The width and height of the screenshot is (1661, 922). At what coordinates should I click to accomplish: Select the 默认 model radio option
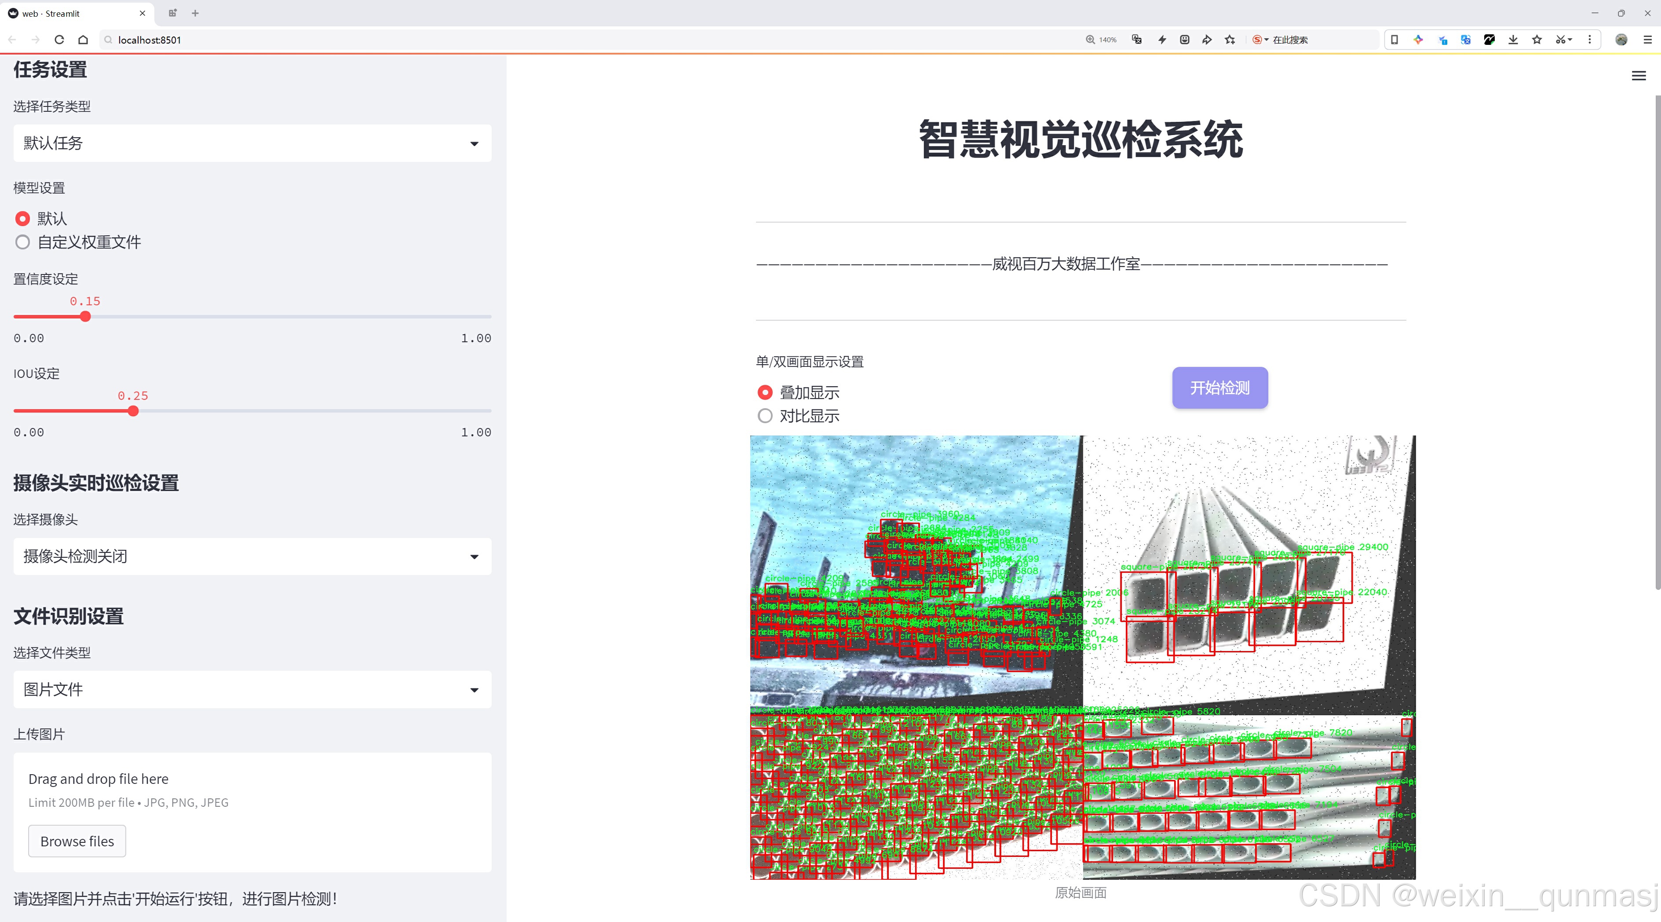[23, 219]
